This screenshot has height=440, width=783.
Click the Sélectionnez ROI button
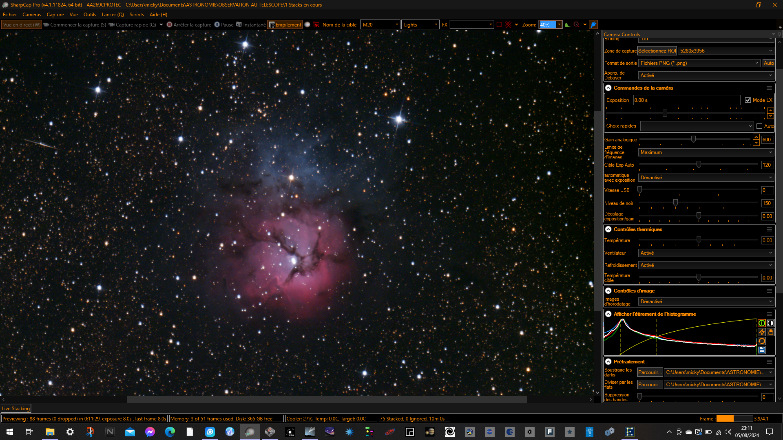(x=657, y=51)
